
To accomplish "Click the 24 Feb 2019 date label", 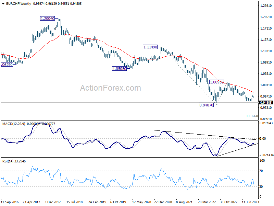I will 97,202.
